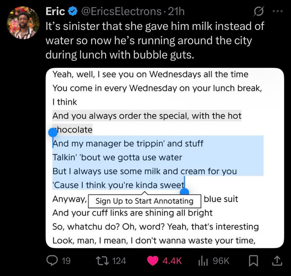Like the tweet with heart icon
Screen dimensions: 291x276
click(153, 260)
